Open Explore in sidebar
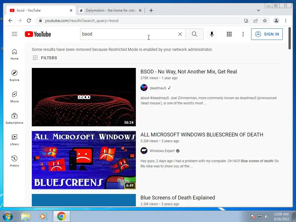 point(14,75)
